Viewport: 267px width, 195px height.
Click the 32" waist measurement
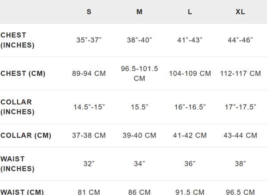(x=89, y=164)
